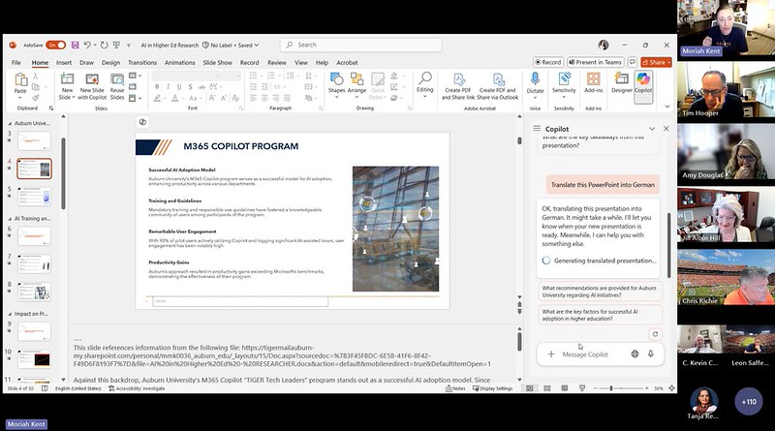
Task: Open the Review tab
Action: [x=277, y=63]
